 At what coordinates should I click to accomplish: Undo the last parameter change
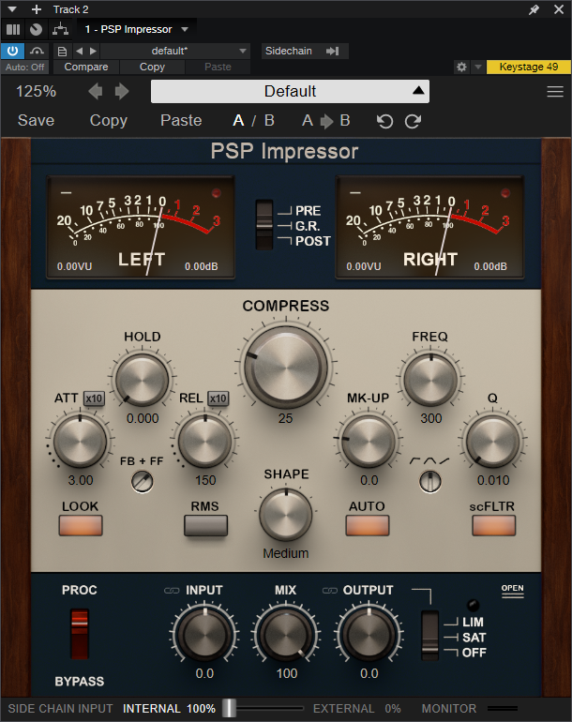385,121
